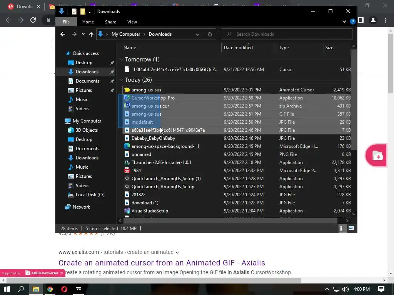This screenshot has width=394, height=295.
Task: Select the Quick access tree node
Action: [86, 53]
